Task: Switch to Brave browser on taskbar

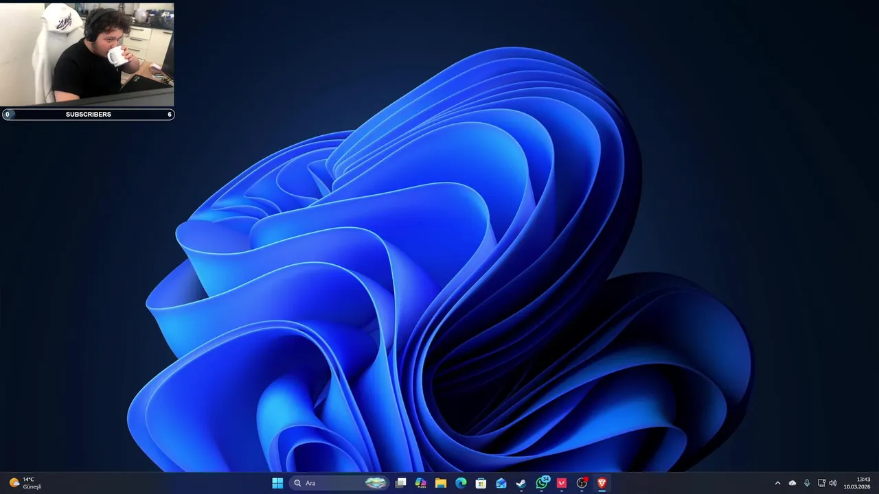Action: [602, 483]
